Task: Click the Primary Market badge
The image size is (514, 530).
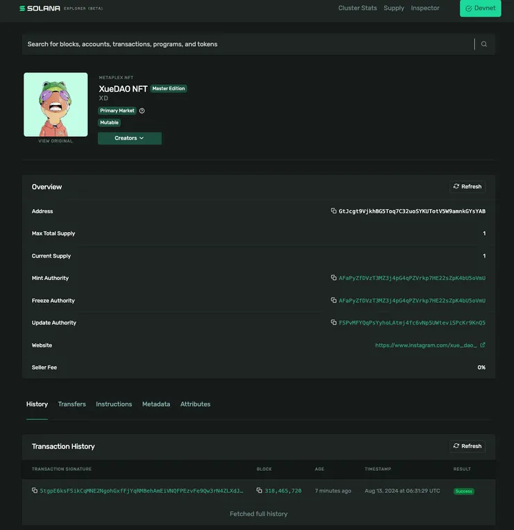Action: click(117, 110)
